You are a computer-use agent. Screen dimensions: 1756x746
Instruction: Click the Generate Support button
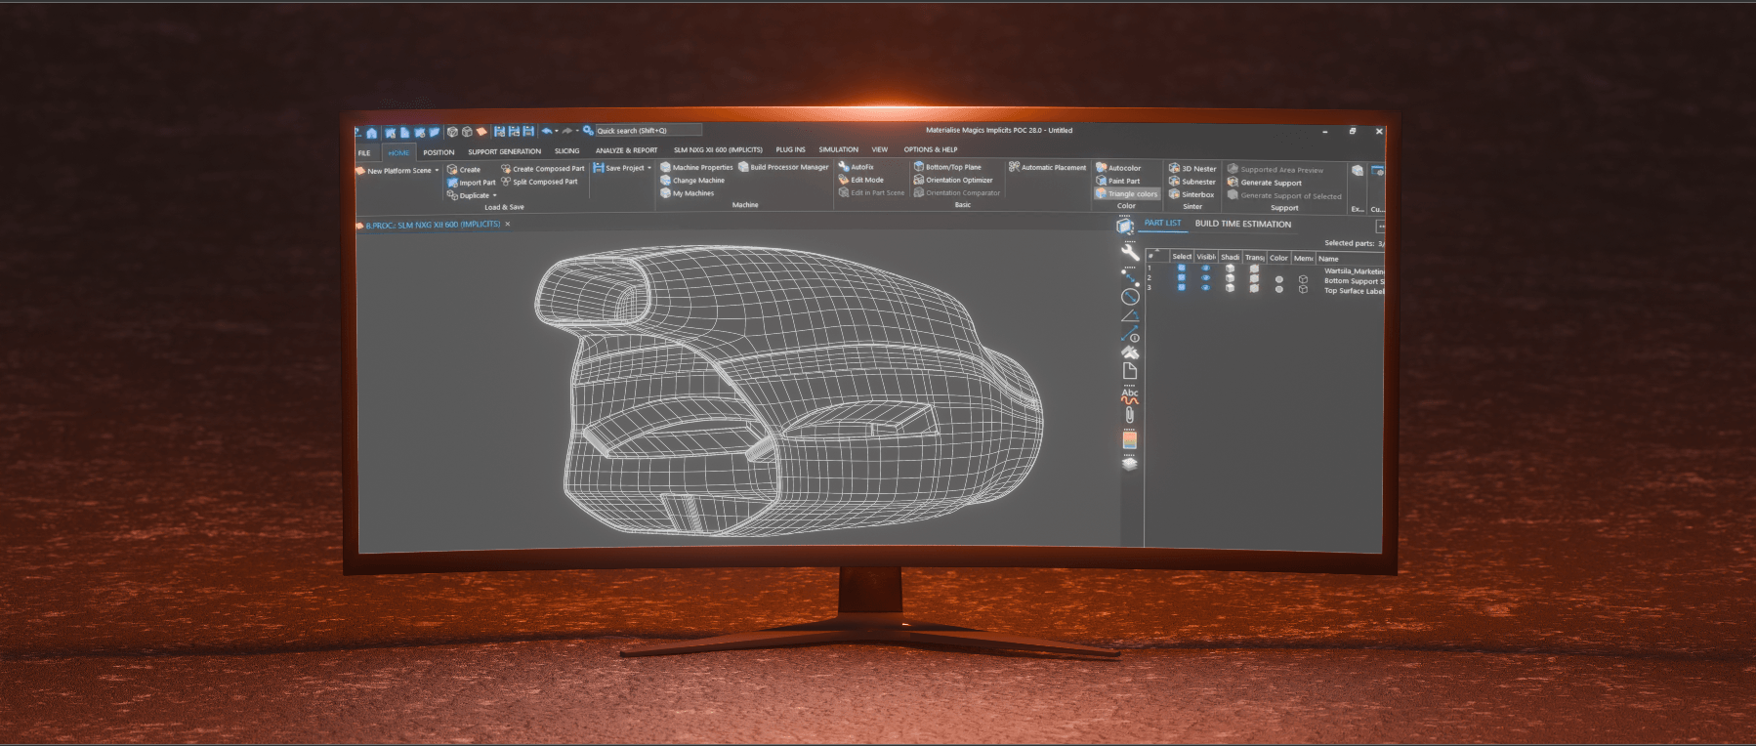[x=1271, y=183]
